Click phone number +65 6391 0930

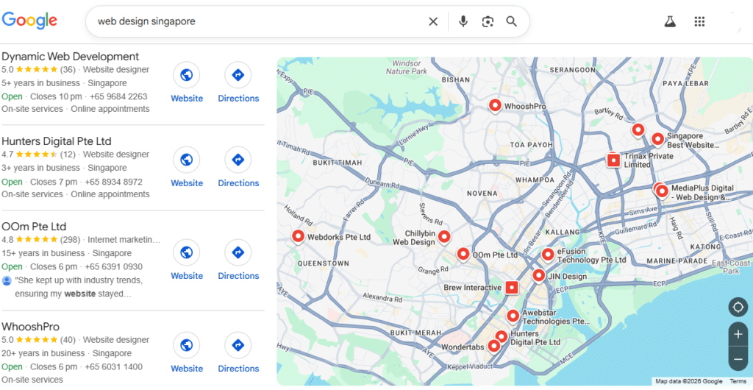pos(114,266)
